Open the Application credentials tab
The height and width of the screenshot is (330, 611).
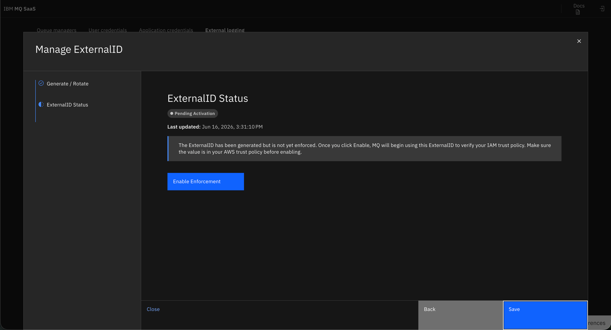click(x=166, y=30)
